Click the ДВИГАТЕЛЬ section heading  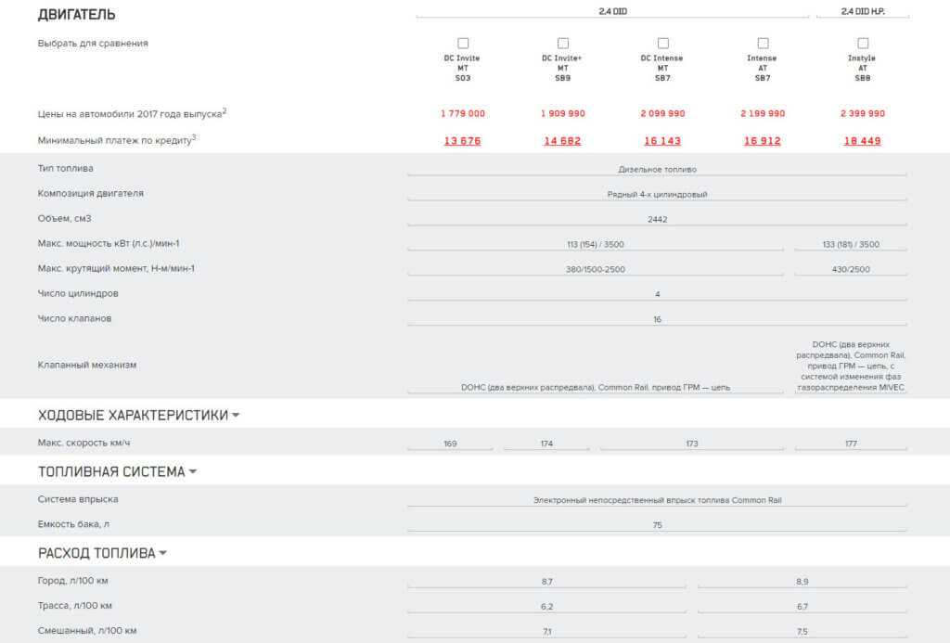tap(77, 15)
